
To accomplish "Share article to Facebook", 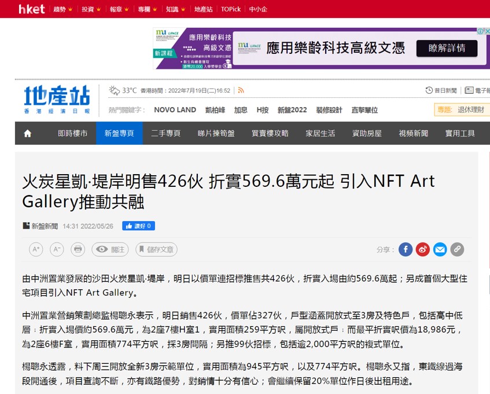I will click(405, 249).
